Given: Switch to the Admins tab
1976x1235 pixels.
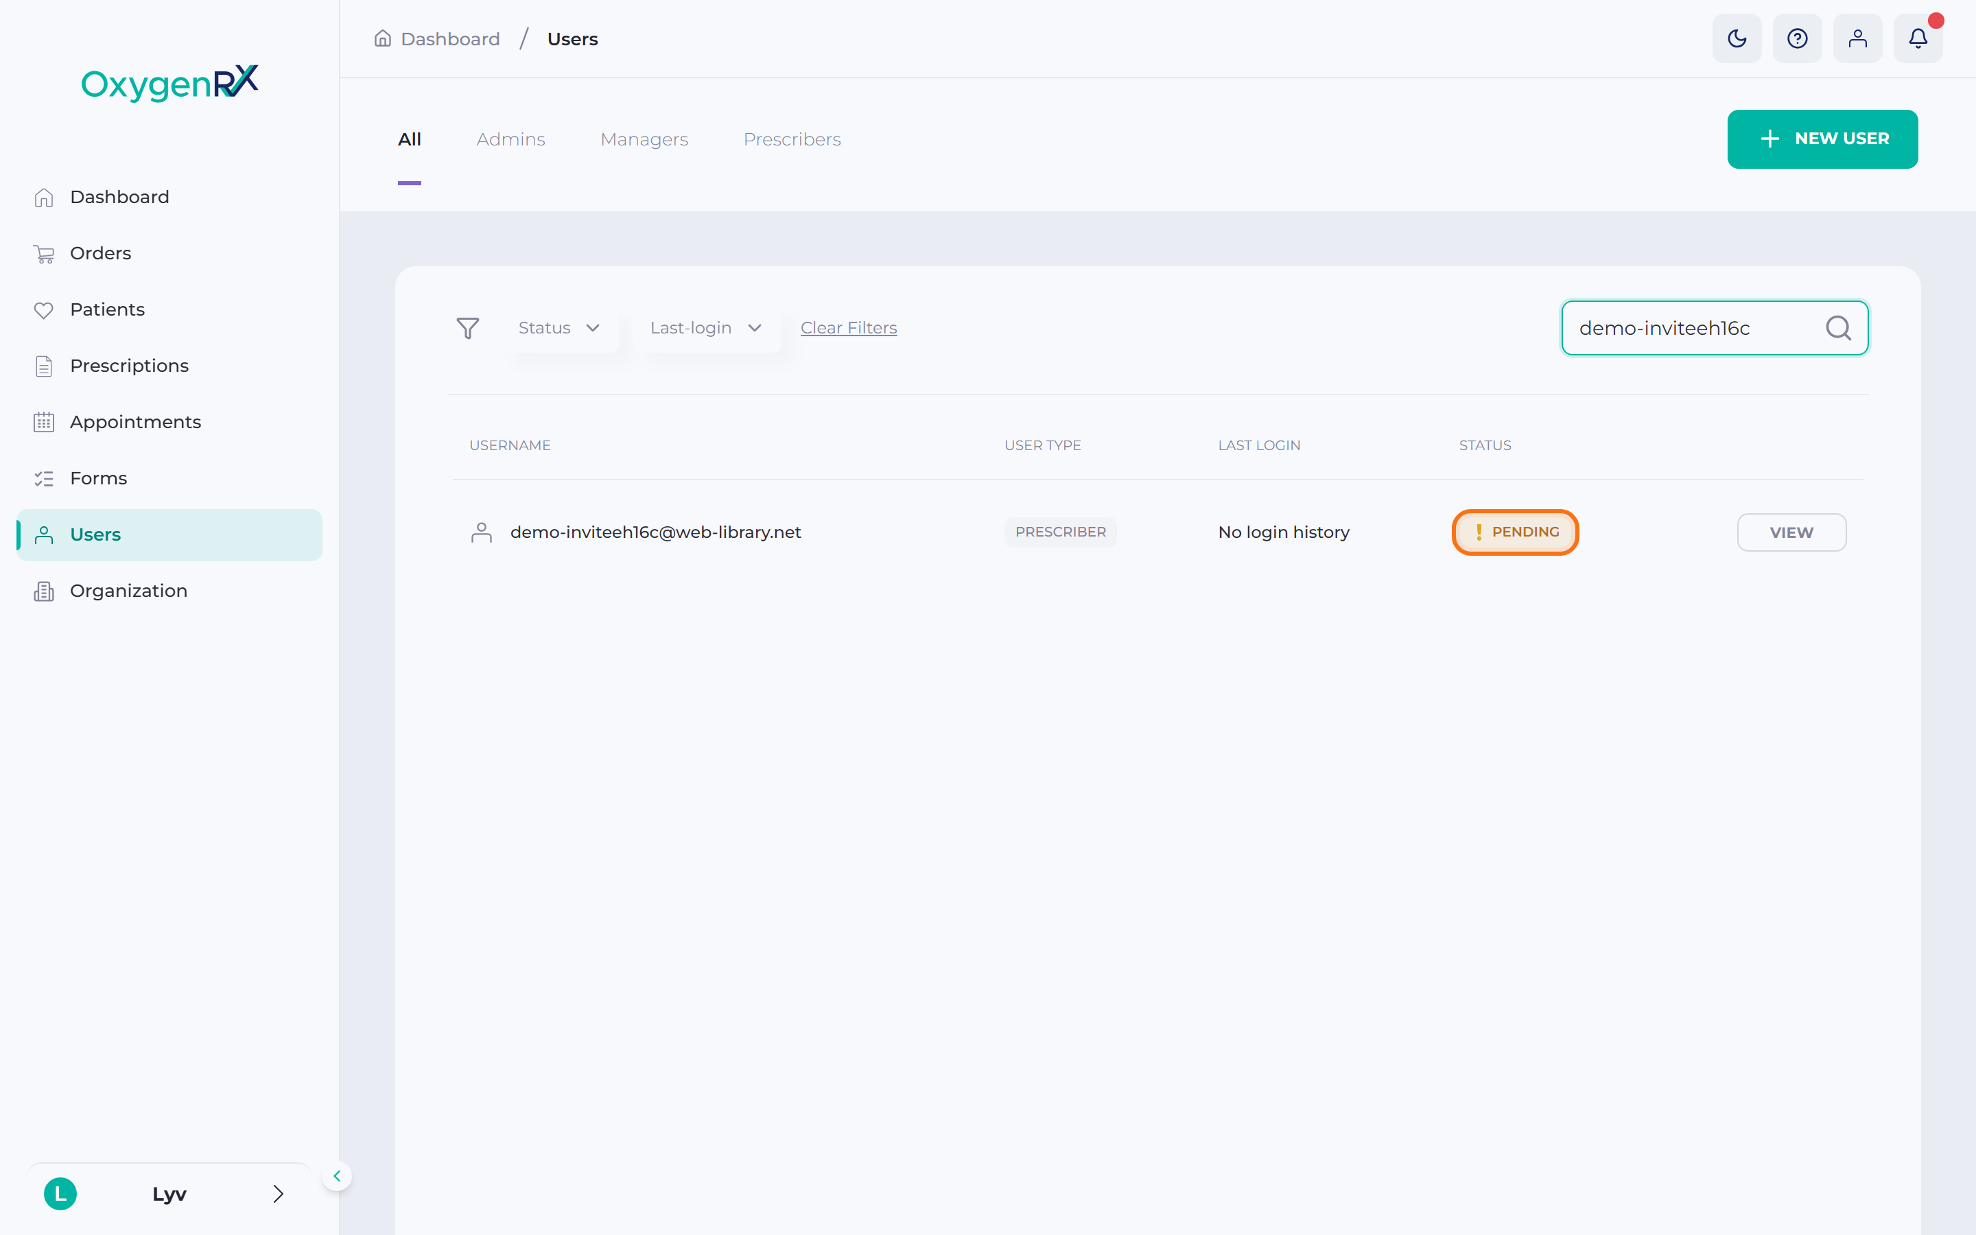Looking at the screenshot, I should [x=511, y=140].
